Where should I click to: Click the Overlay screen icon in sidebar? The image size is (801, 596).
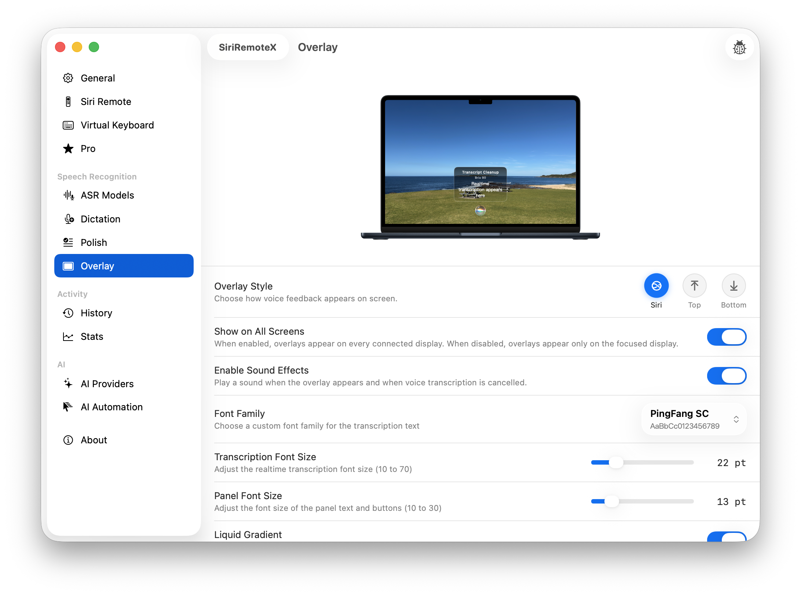point(68,266)
